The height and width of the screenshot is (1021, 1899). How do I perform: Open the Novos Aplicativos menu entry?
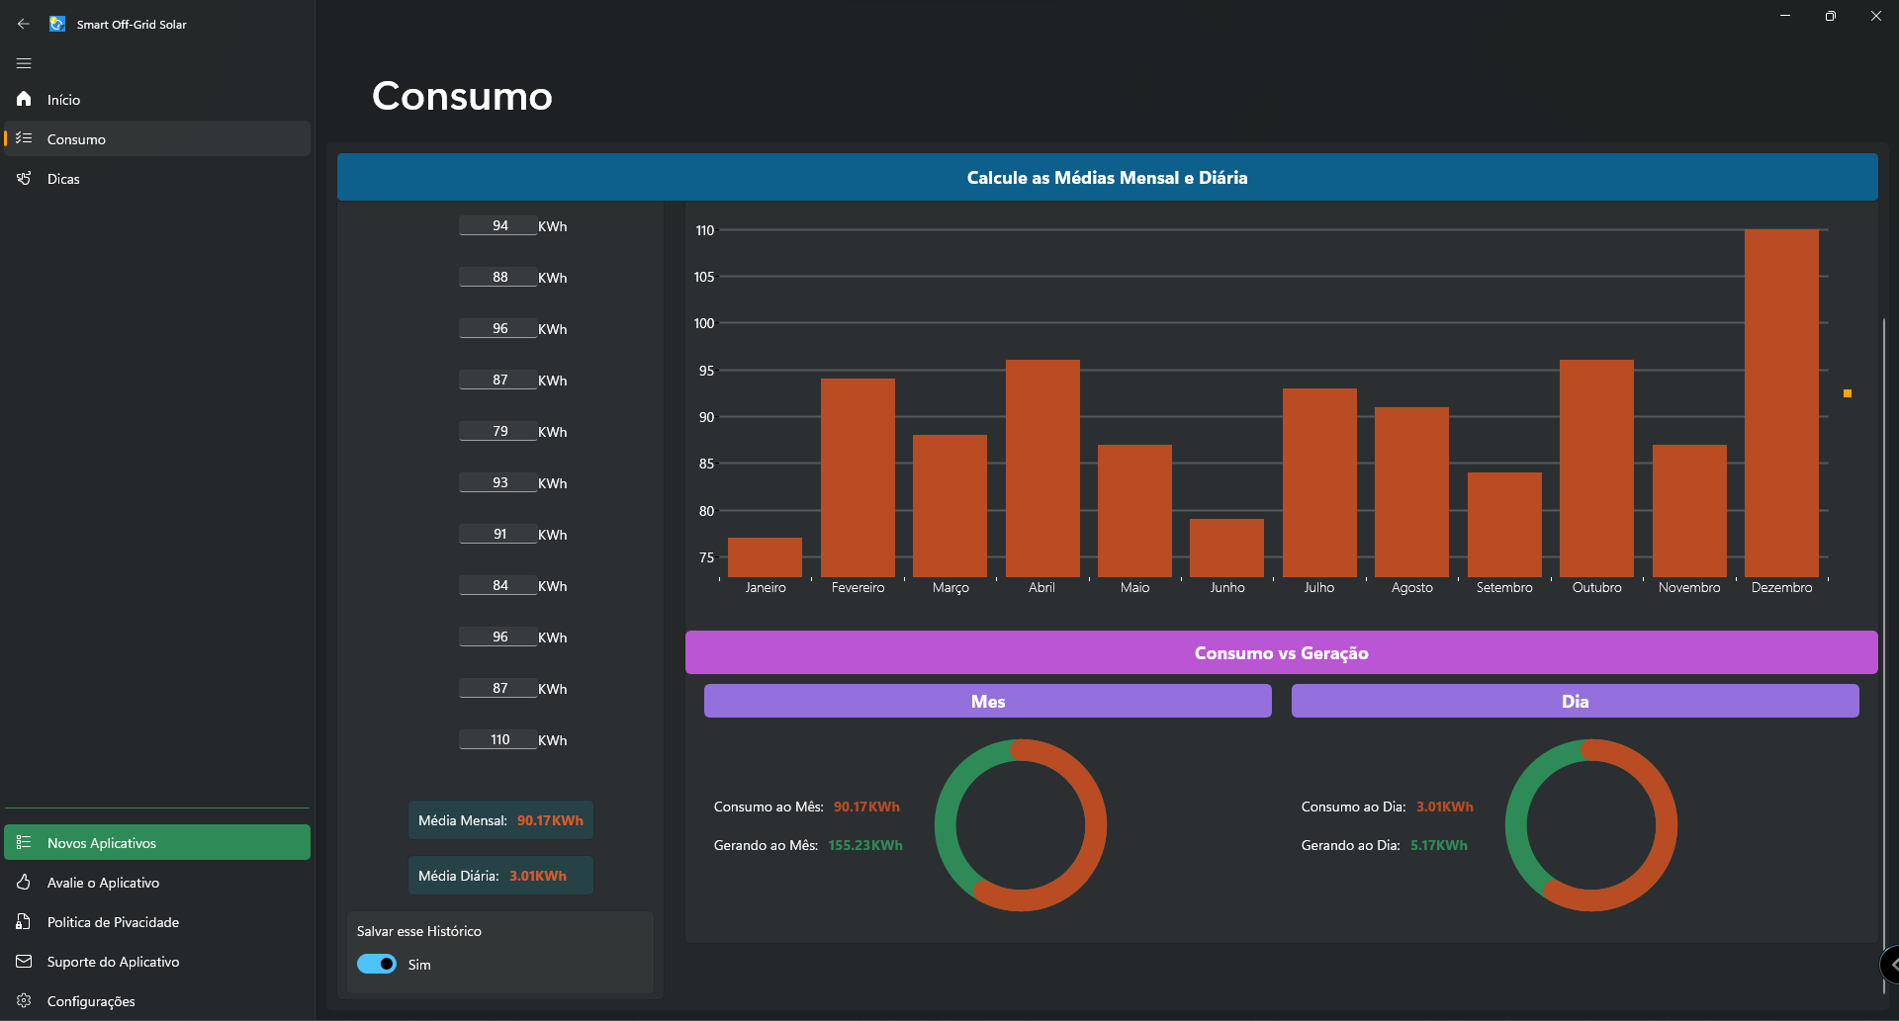click(x=157, y=842)
